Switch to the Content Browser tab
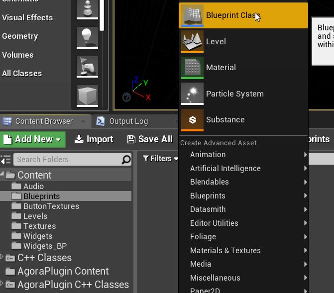This screenshot has width=334, height=293. coord(45,121)
